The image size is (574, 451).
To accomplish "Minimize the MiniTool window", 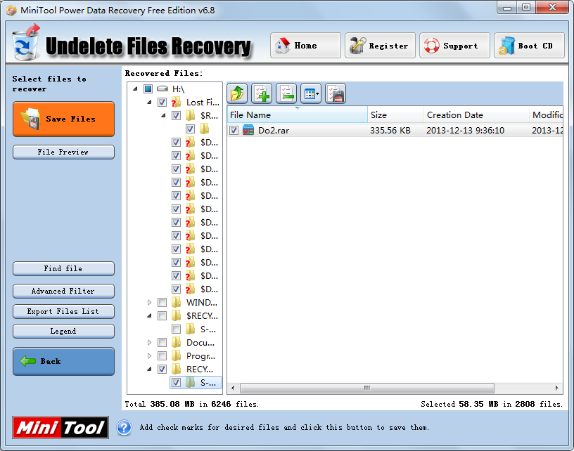I will [x=507, y=8].
